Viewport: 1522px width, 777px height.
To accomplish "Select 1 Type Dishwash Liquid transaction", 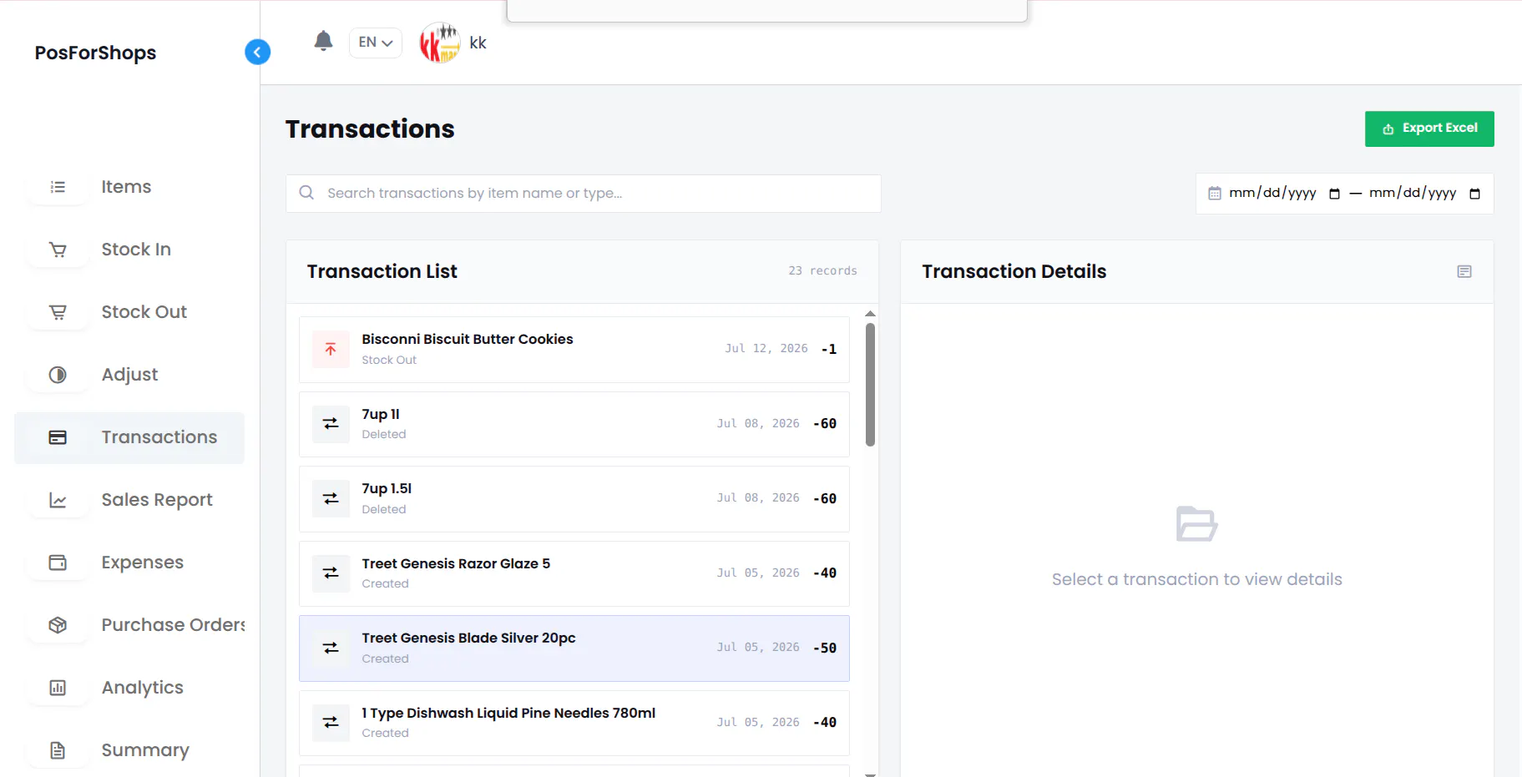I will (574, 723).
